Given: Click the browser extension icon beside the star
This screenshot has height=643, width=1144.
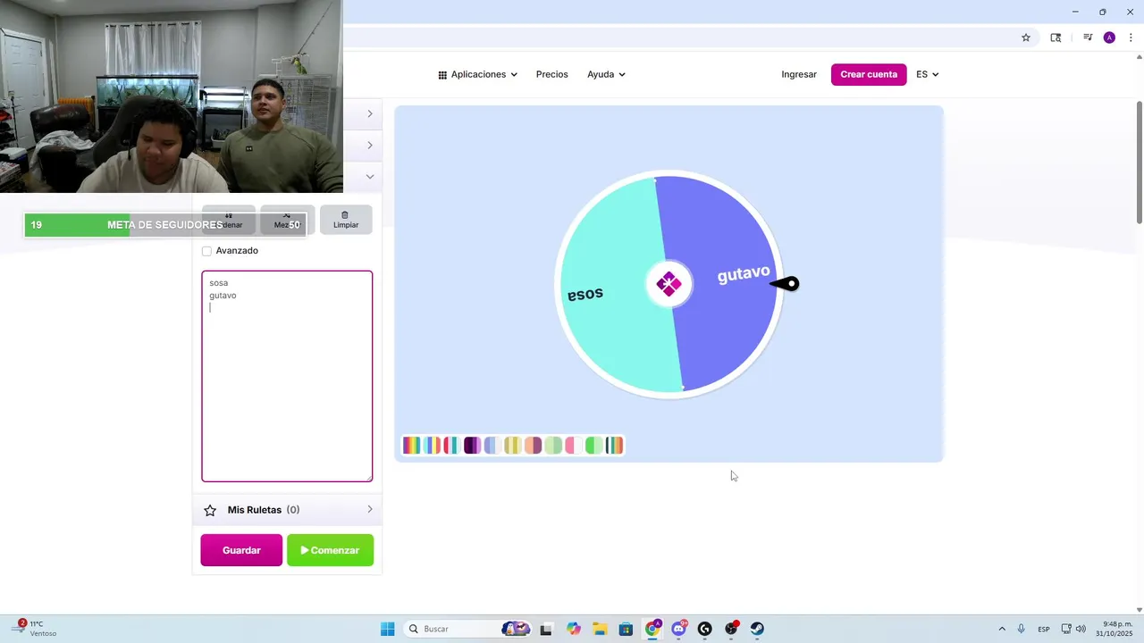Looking at the screenshot, I should [x=1056, y=38].
